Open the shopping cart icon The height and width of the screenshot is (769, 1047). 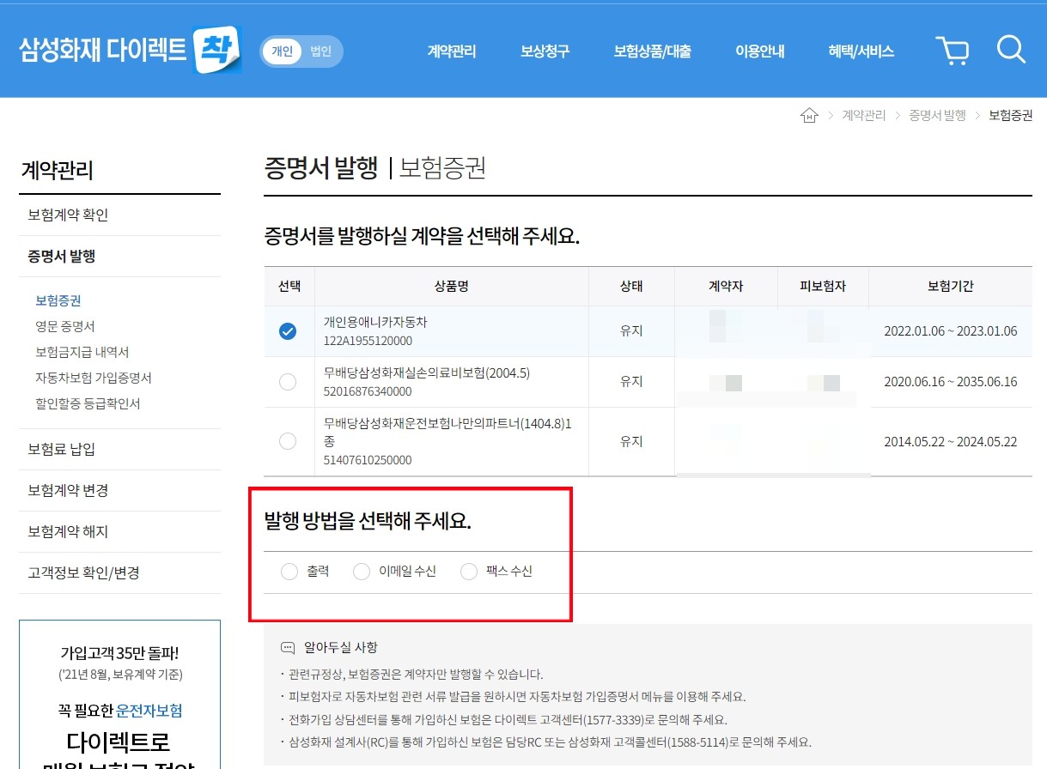953,51
